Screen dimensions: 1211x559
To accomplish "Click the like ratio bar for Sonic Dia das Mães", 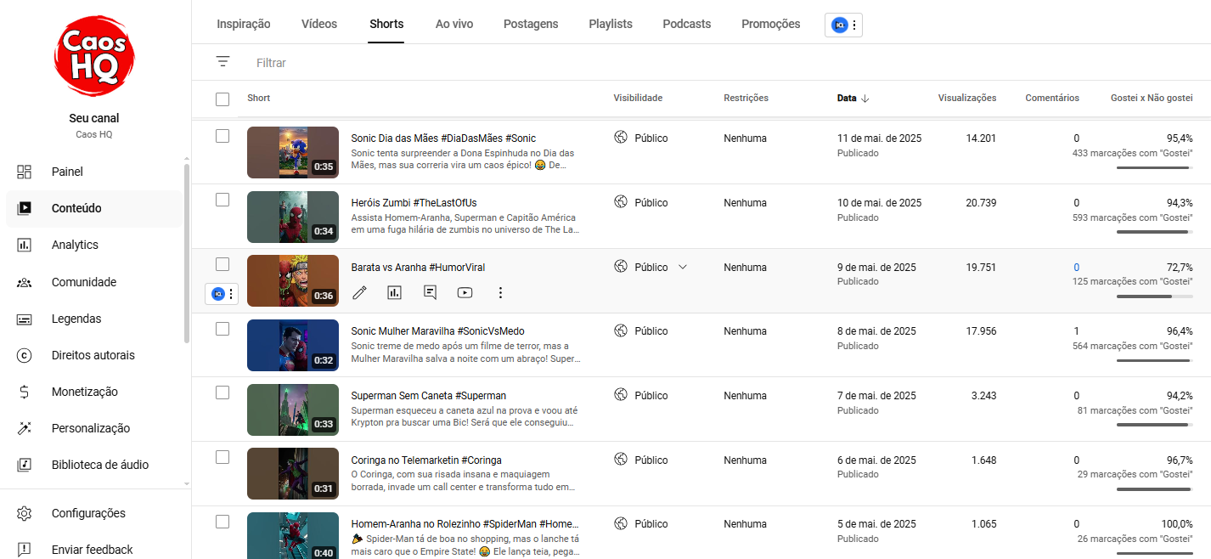I will [1153, 168].
